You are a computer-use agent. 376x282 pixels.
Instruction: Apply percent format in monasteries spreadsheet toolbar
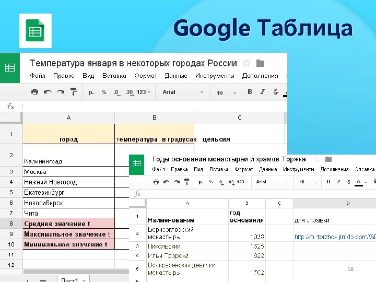click(211, 182)
